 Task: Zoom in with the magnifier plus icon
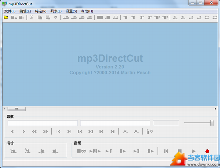tap(125, 131)
